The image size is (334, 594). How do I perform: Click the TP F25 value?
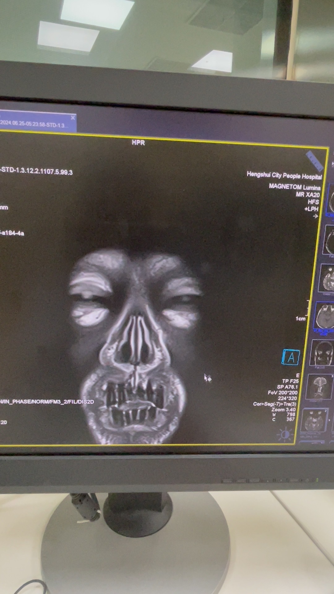click(x=290, y=381)
